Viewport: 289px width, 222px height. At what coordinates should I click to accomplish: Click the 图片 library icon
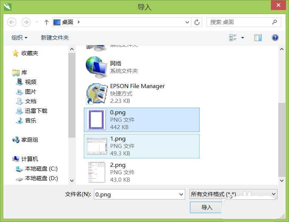[19, 92]
